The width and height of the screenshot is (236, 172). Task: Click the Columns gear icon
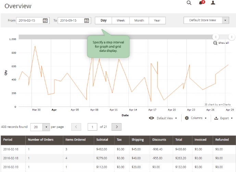click(187, 118)
